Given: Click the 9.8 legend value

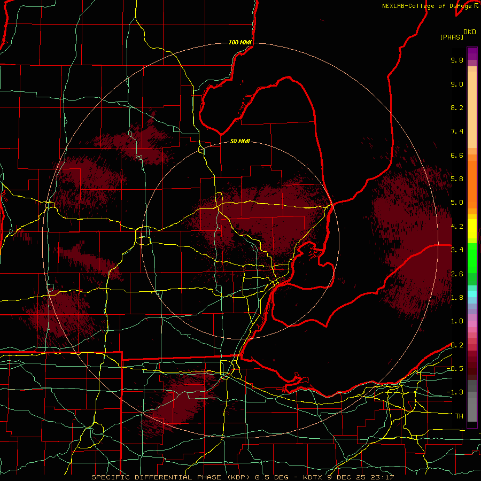Looking at the screenshot, I should coord(457,60).
